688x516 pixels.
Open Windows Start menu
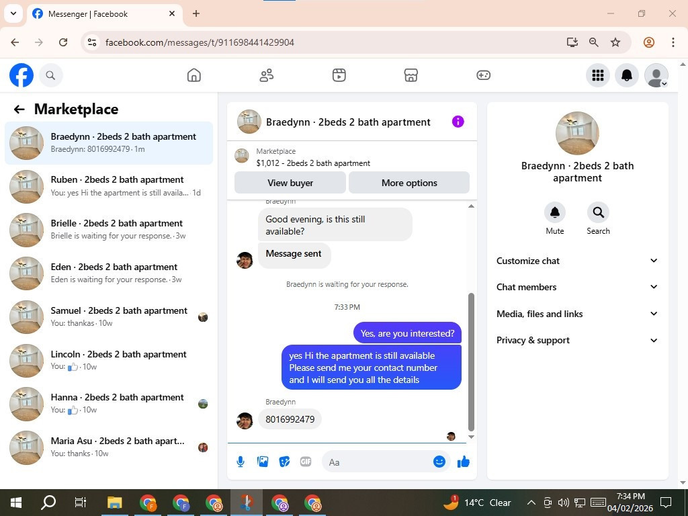click(x=16, y=503)
